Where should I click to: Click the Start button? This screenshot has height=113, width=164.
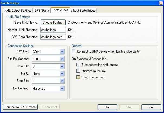tap(107, 107)
